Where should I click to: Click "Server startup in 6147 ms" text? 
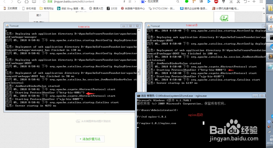tap(177, 83)
